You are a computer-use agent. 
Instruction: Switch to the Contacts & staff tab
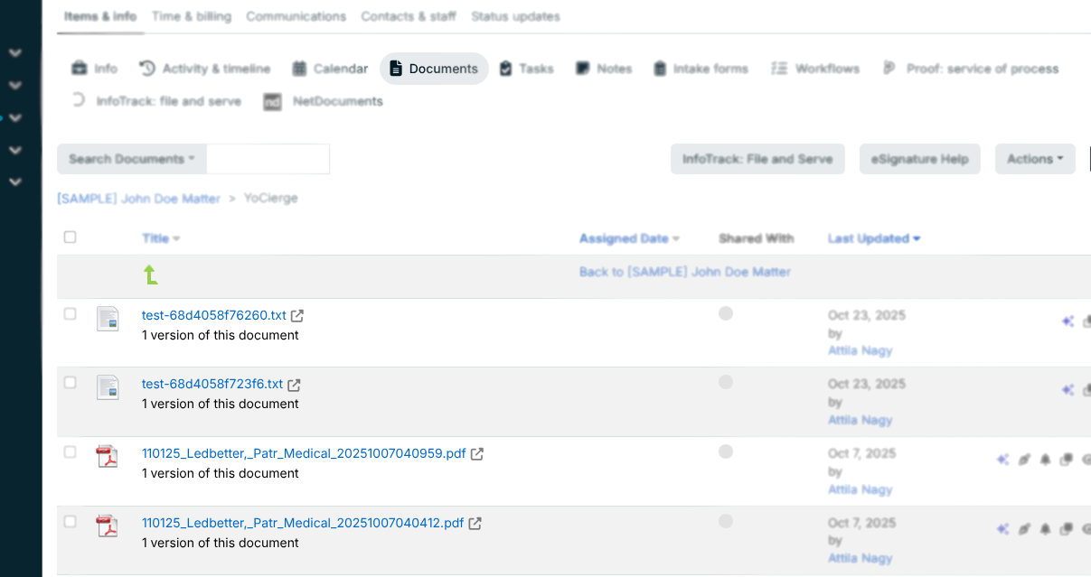(409, 16)
